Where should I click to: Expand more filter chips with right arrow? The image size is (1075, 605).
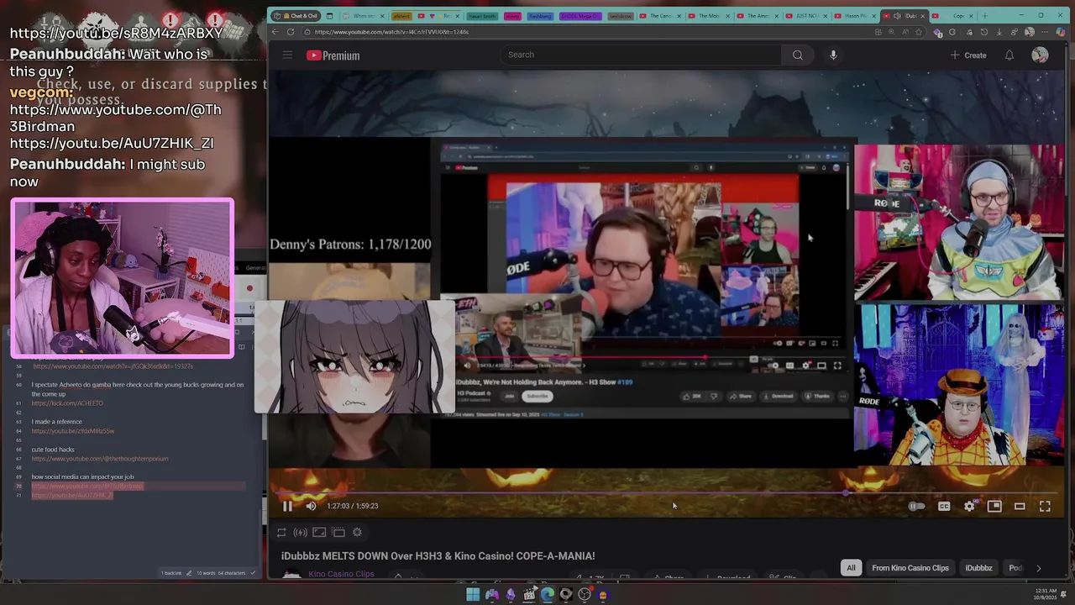(1038, 568)
